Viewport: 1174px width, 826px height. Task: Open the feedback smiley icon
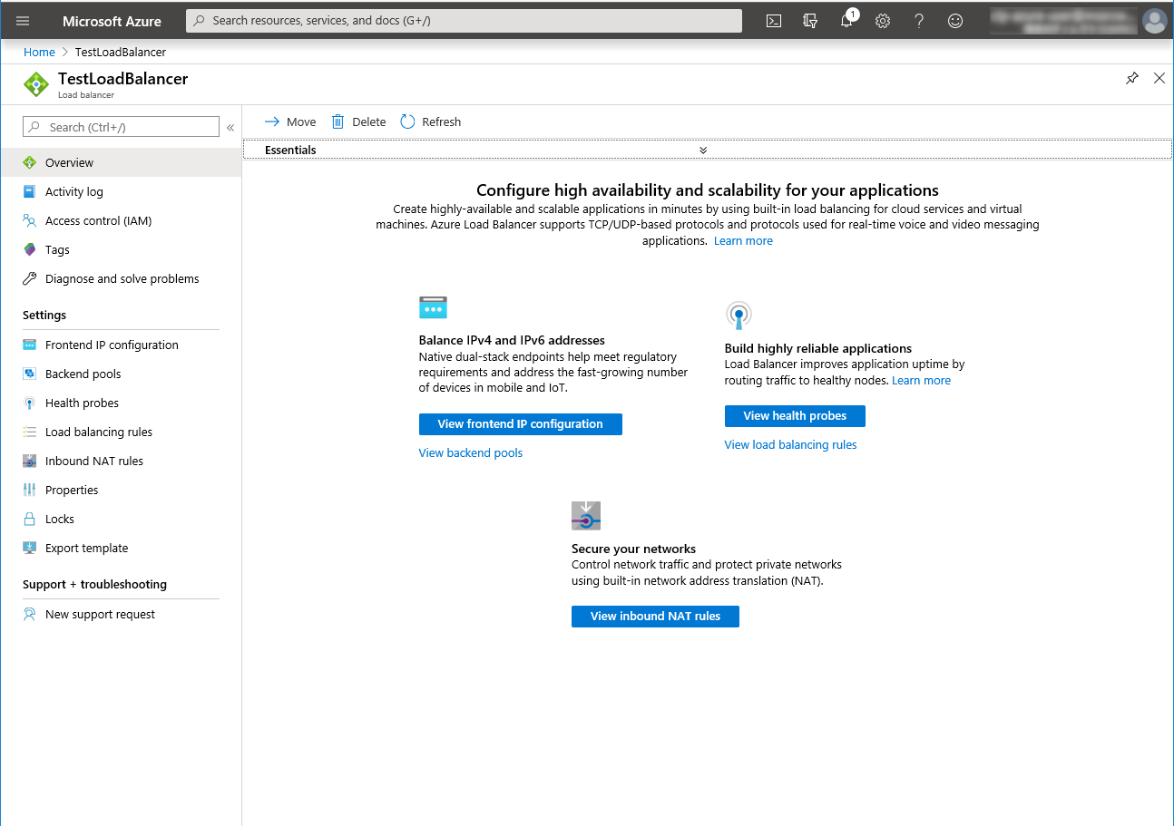(x=955, y=21)
